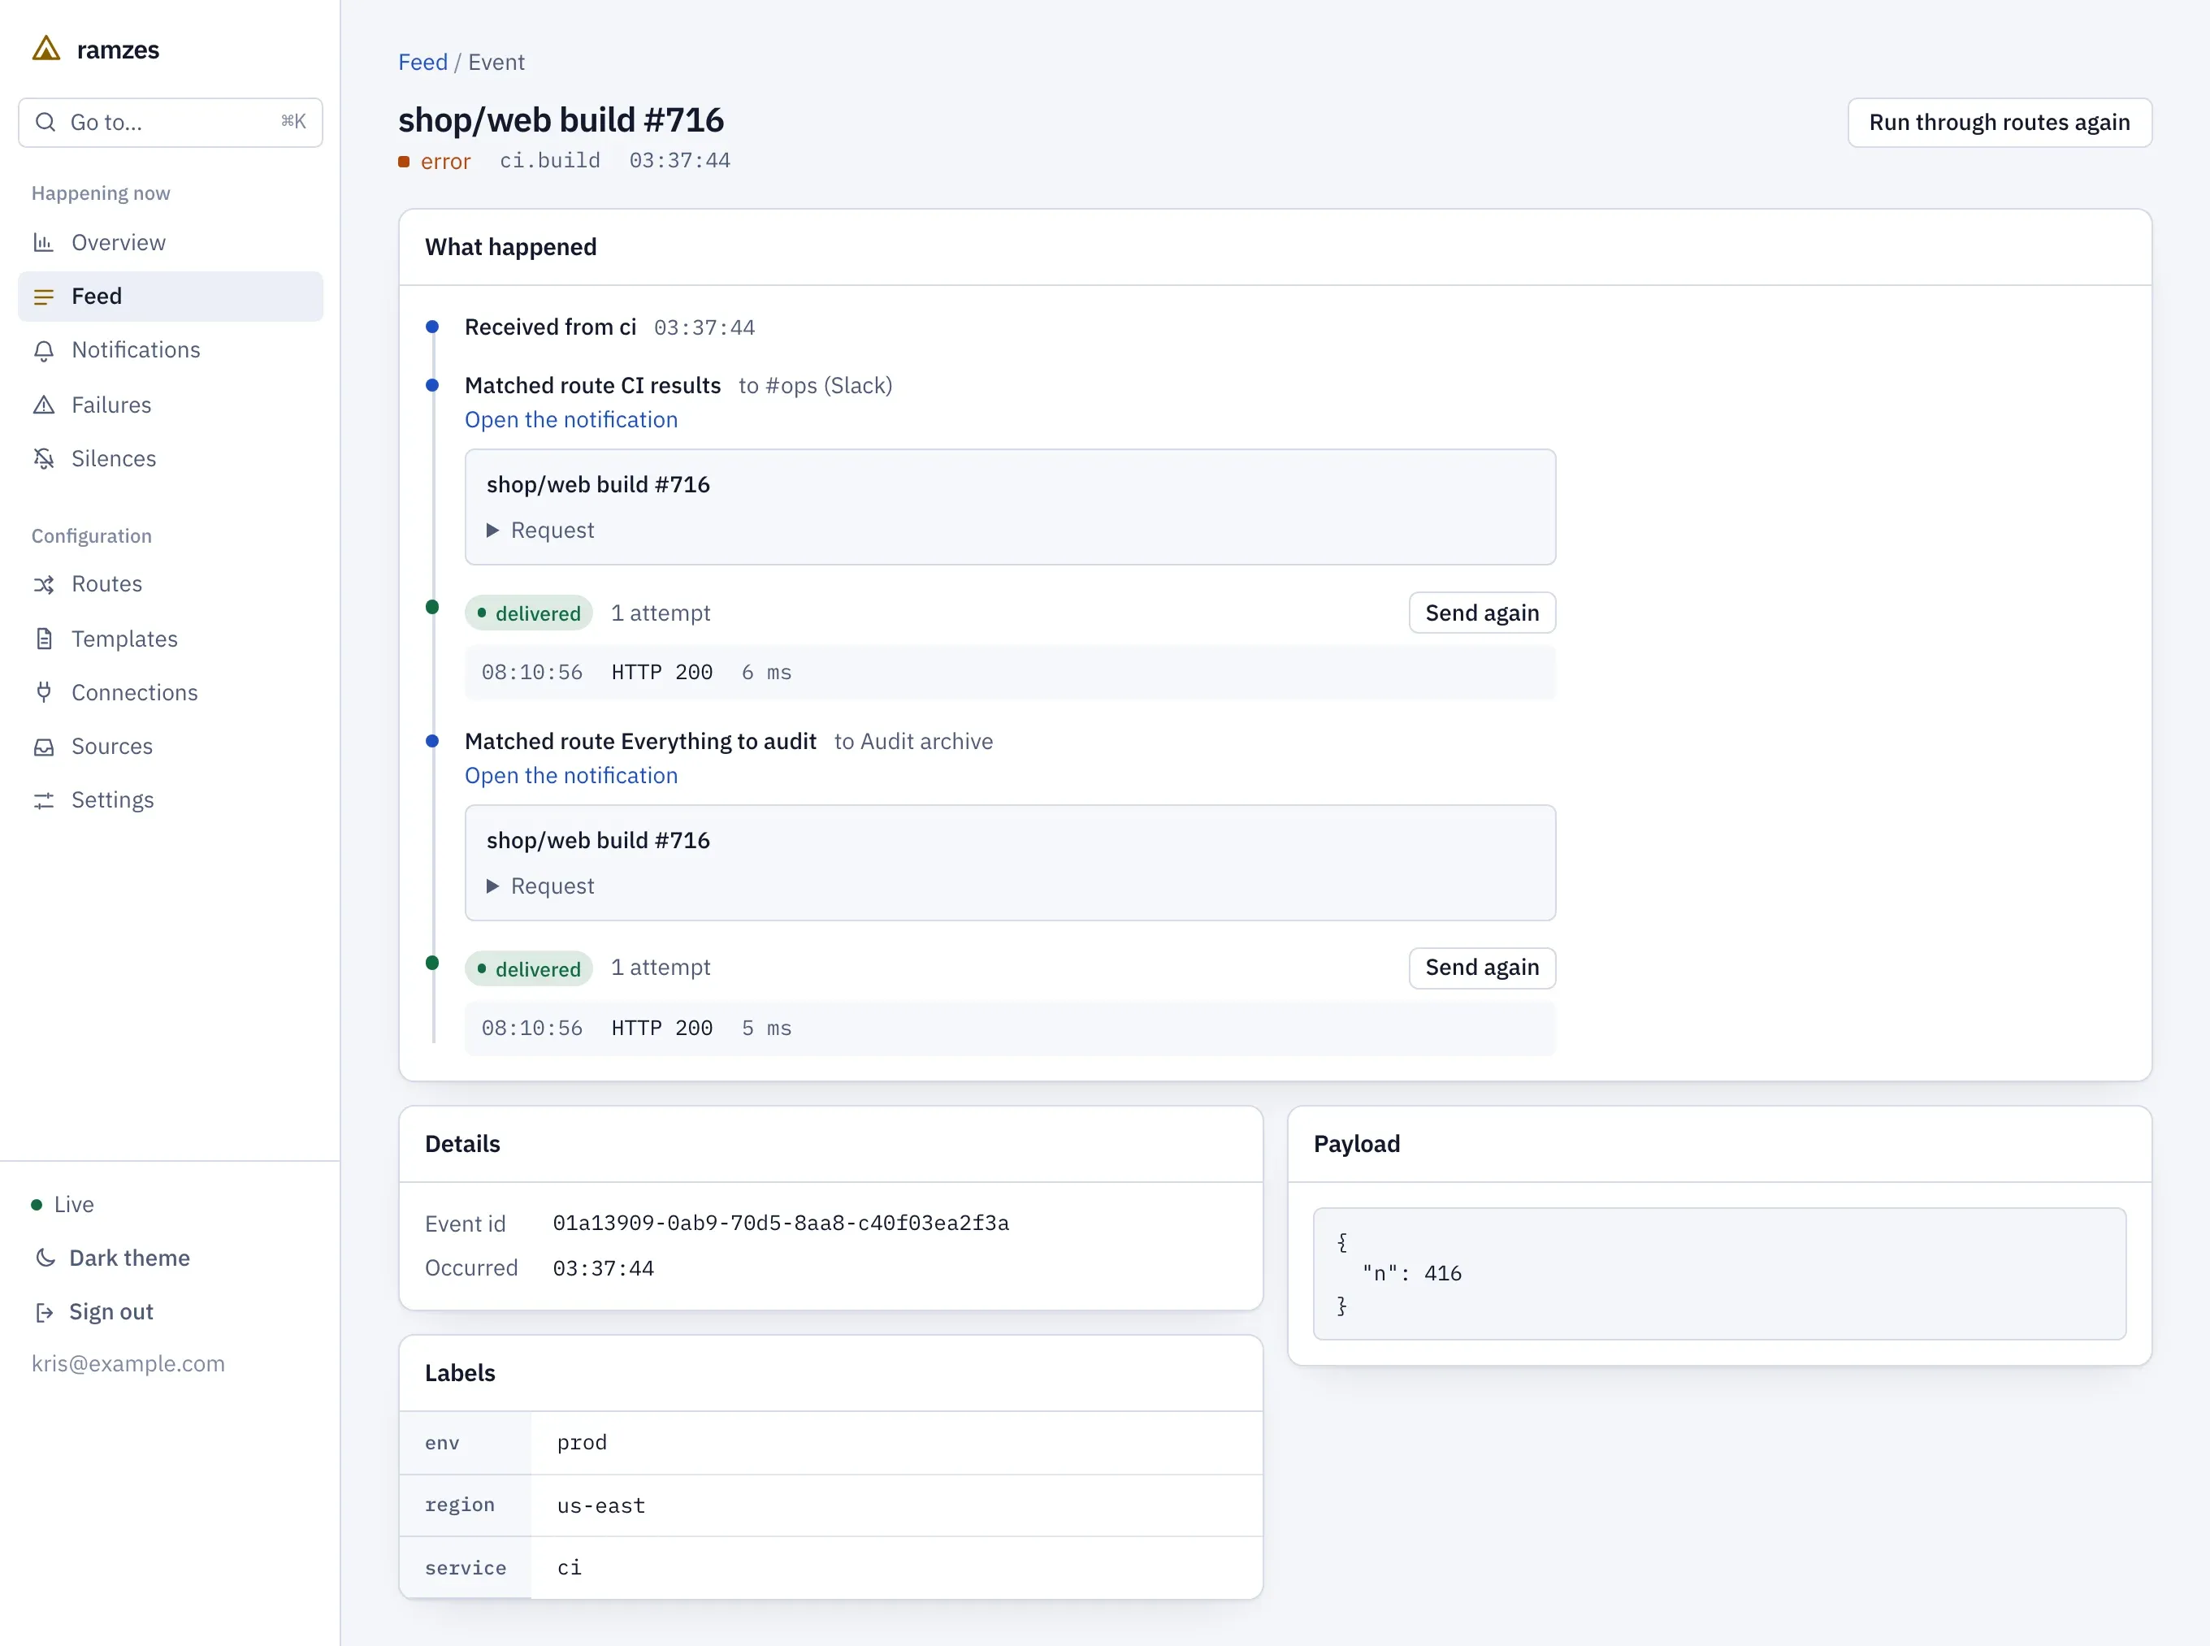Click the HTTP 200 5 ms attempt row
This screenshot has width=2210, height=1646.
click(x=1009, y=1029)
